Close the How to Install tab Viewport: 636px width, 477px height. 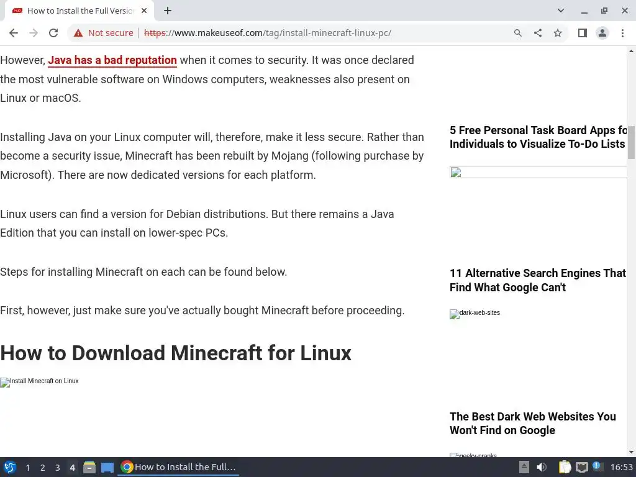tap(144, 11)
